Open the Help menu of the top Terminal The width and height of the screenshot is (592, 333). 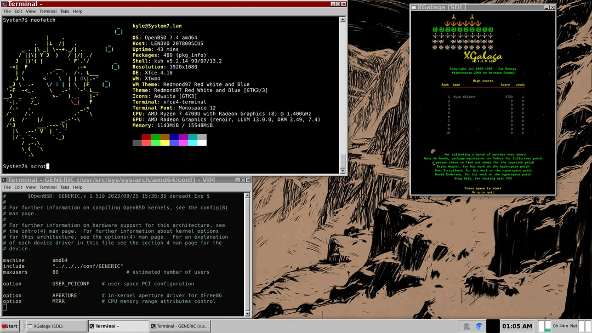pos(78,11)
